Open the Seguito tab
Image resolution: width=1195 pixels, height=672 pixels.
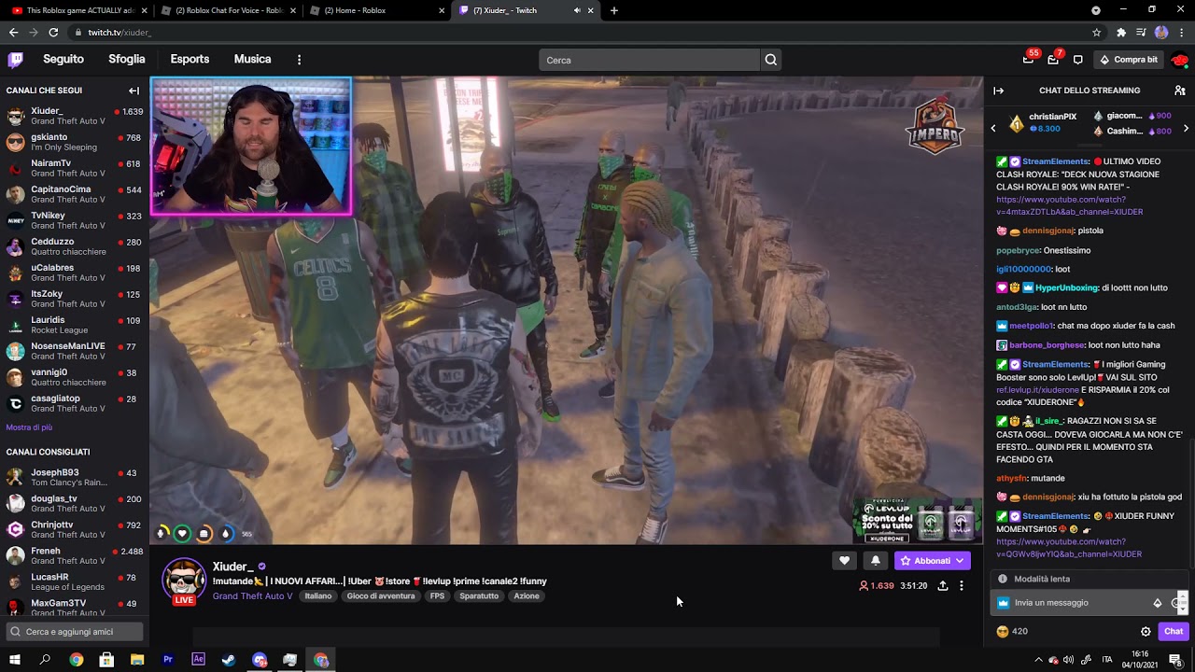(63, 59)
